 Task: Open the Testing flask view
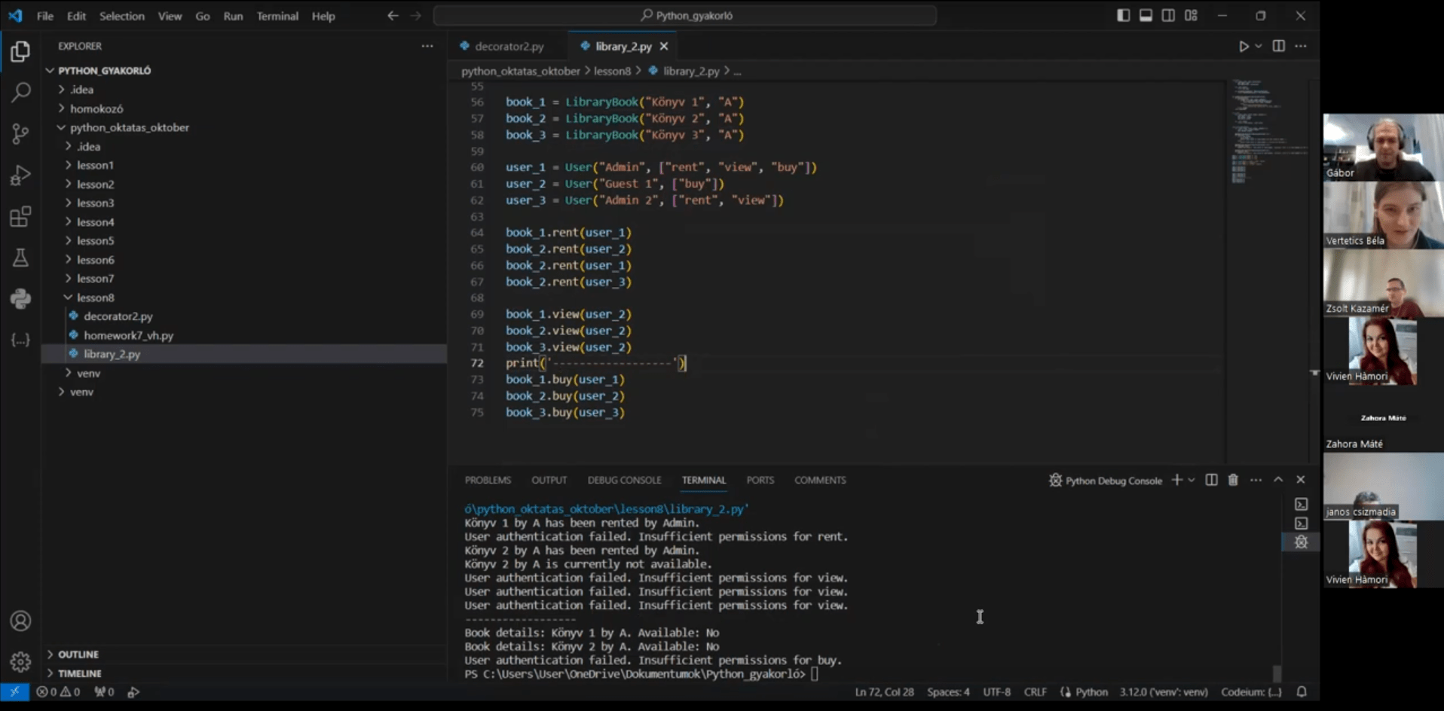(x=20, y=258)
